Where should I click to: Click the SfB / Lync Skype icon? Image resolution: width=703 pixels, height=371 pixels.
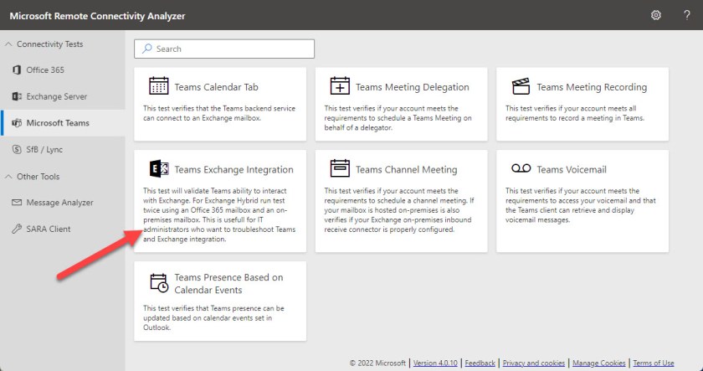pyautogui.click(x=17, y=149)
